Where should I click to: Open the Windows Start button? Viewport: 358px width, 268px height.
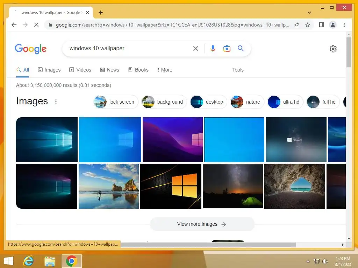click(x=9, y=261)
